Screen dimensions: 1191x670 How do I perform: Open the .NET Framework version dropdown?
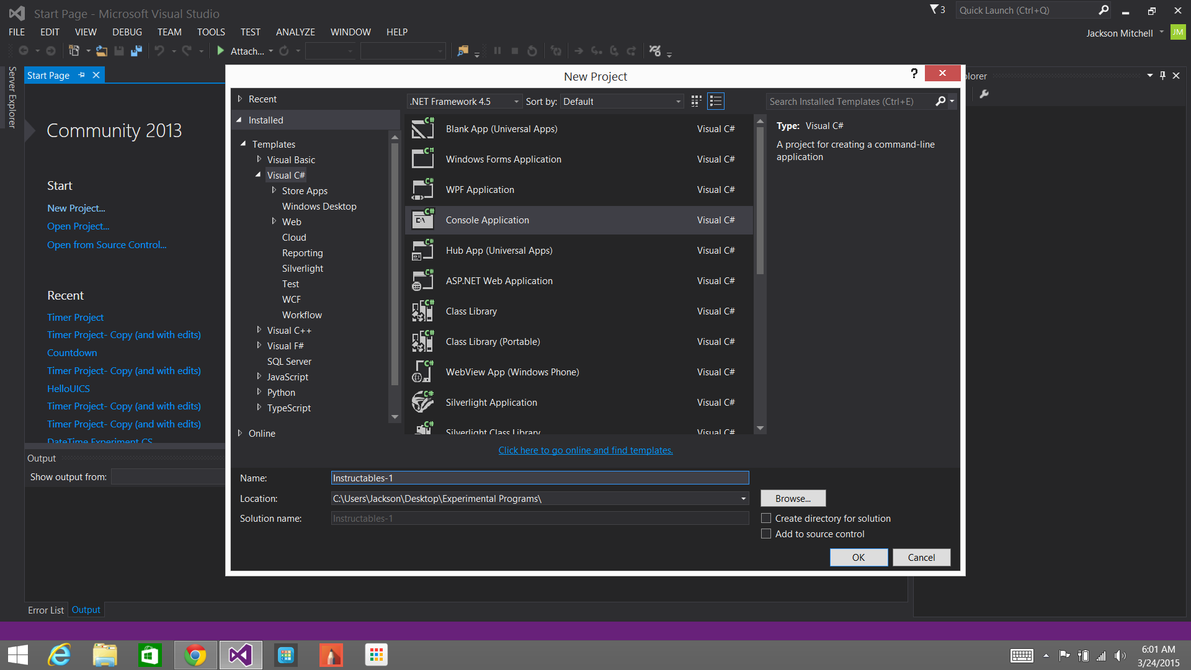click(464, 101)
